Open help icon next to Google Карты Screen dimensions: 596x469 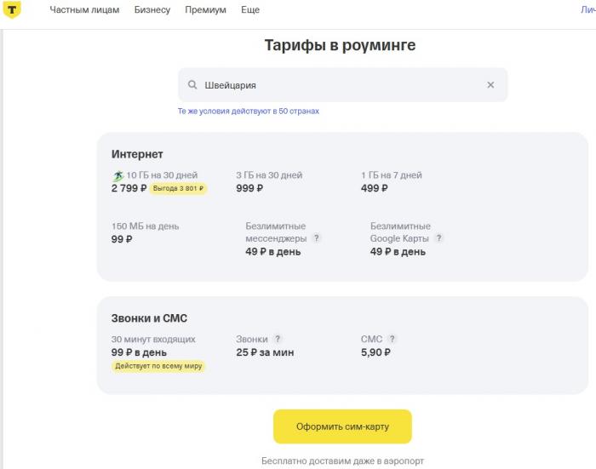439,238
